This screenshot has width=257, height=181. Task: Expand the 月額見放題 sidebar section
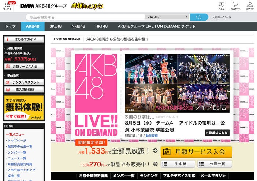click(14, 48)
